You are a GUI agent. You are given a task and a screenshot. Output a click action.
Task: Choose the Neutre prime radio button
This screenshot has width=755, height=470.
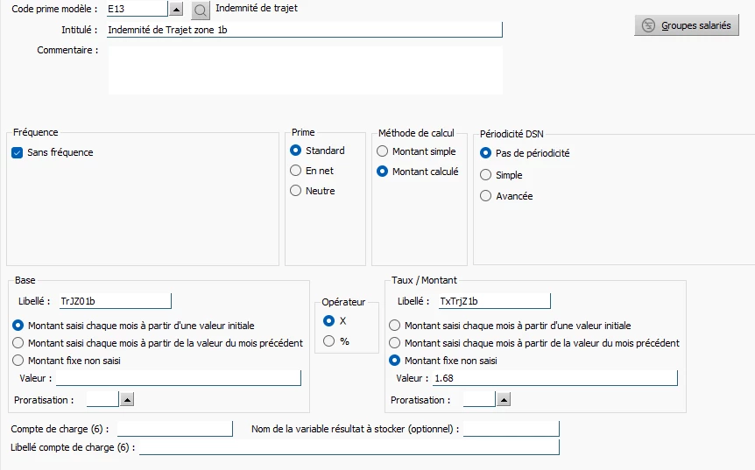tap(296, 191)
